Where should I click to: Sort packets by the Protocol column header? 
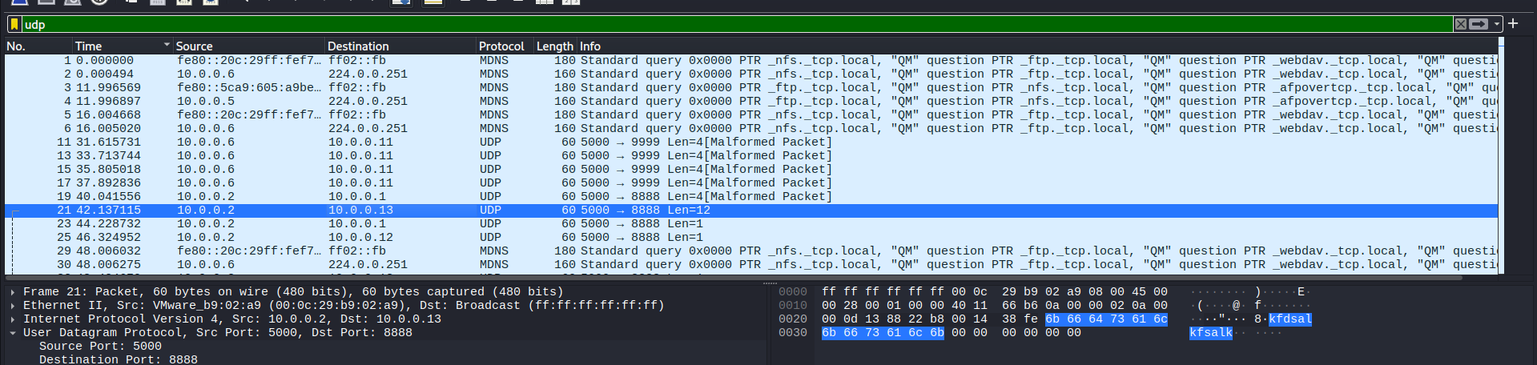501,46
